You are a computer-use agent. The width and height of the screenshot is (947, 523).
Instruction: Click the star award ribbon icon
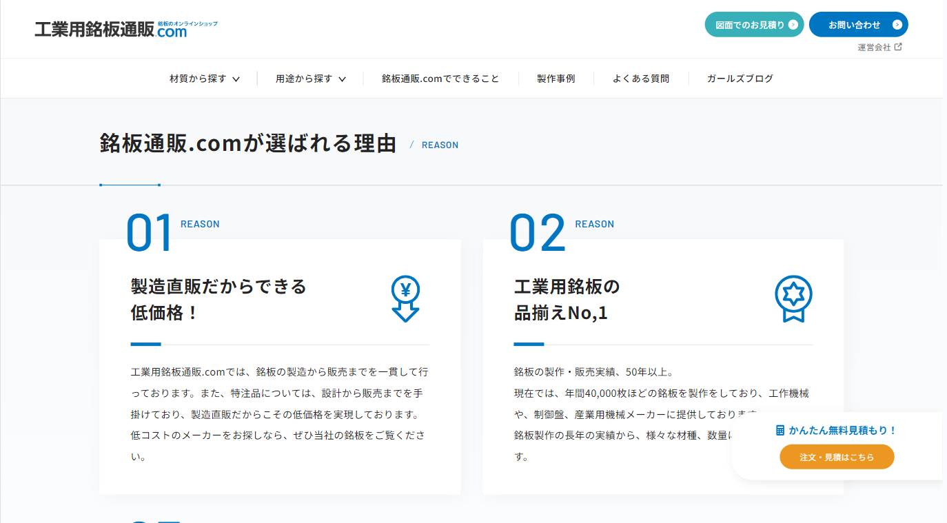[x=793, y=299]
